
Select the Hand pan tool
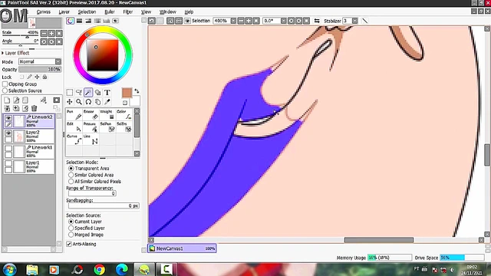97,102
